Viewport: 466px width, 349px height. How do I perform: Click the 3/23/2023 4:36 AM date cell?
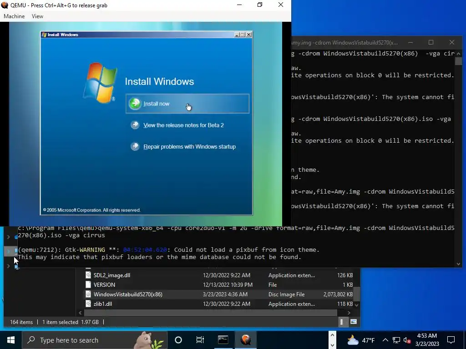225,294
